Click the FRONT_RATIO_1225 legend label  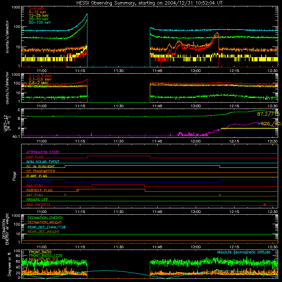pyautogui.click(x=45, y=256)
